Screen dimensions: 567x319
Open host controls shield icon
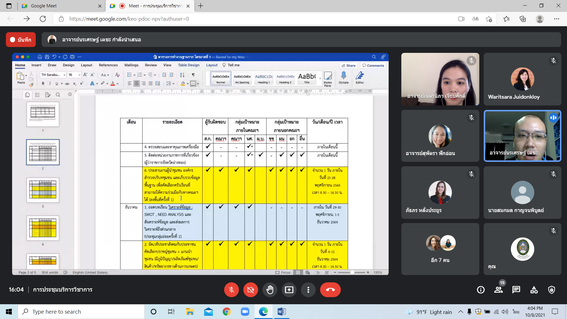[x=552, y=290]
